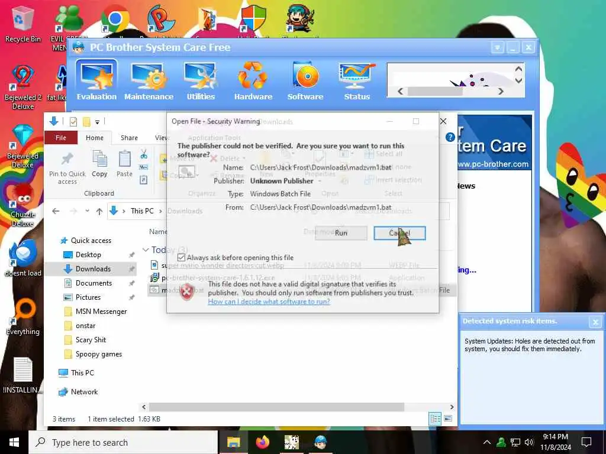
Task: Click the down arrow in PC Brother banner
Action: point(518,80)
